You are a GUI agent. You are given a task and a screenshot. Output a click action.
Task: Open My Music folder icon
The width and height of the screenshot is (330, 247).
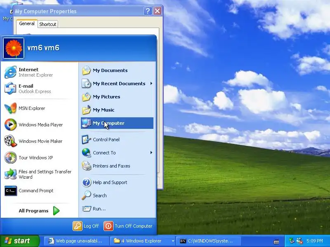(x=86, y=110)
